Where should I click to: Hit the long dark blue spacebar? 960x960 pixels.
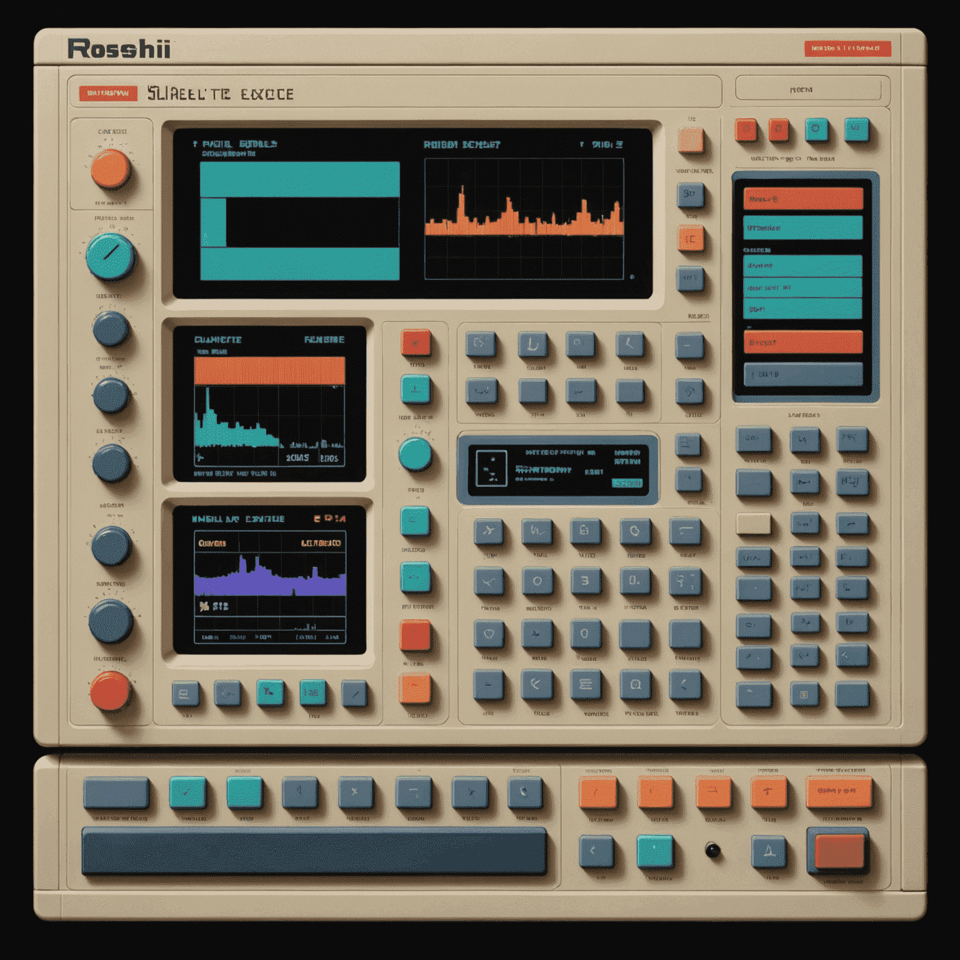click(314, 850)
